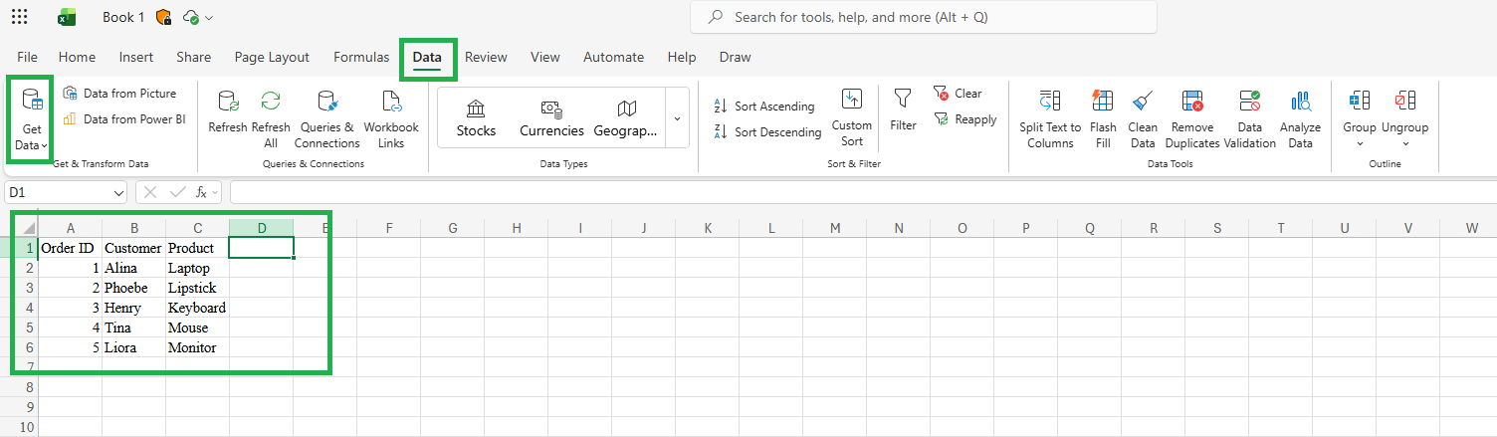This screenshot has width=1497, height=437.
Task: Click the Name Box showing D1
Action: click(58, 192)
